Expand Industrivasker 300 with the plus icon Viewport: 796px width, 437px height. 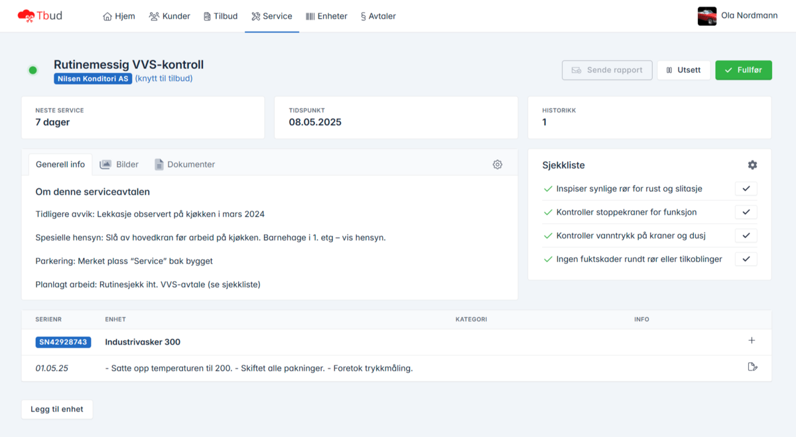(x=752, y=341)
